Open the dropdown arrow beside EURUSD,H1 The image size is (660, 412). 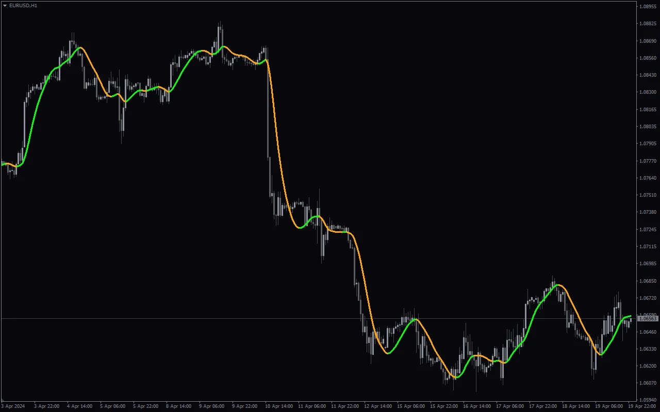5,5
